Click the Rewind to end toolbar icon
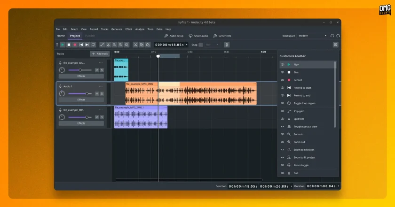Viewport: 395px width, 207px height. pos(87,45)
